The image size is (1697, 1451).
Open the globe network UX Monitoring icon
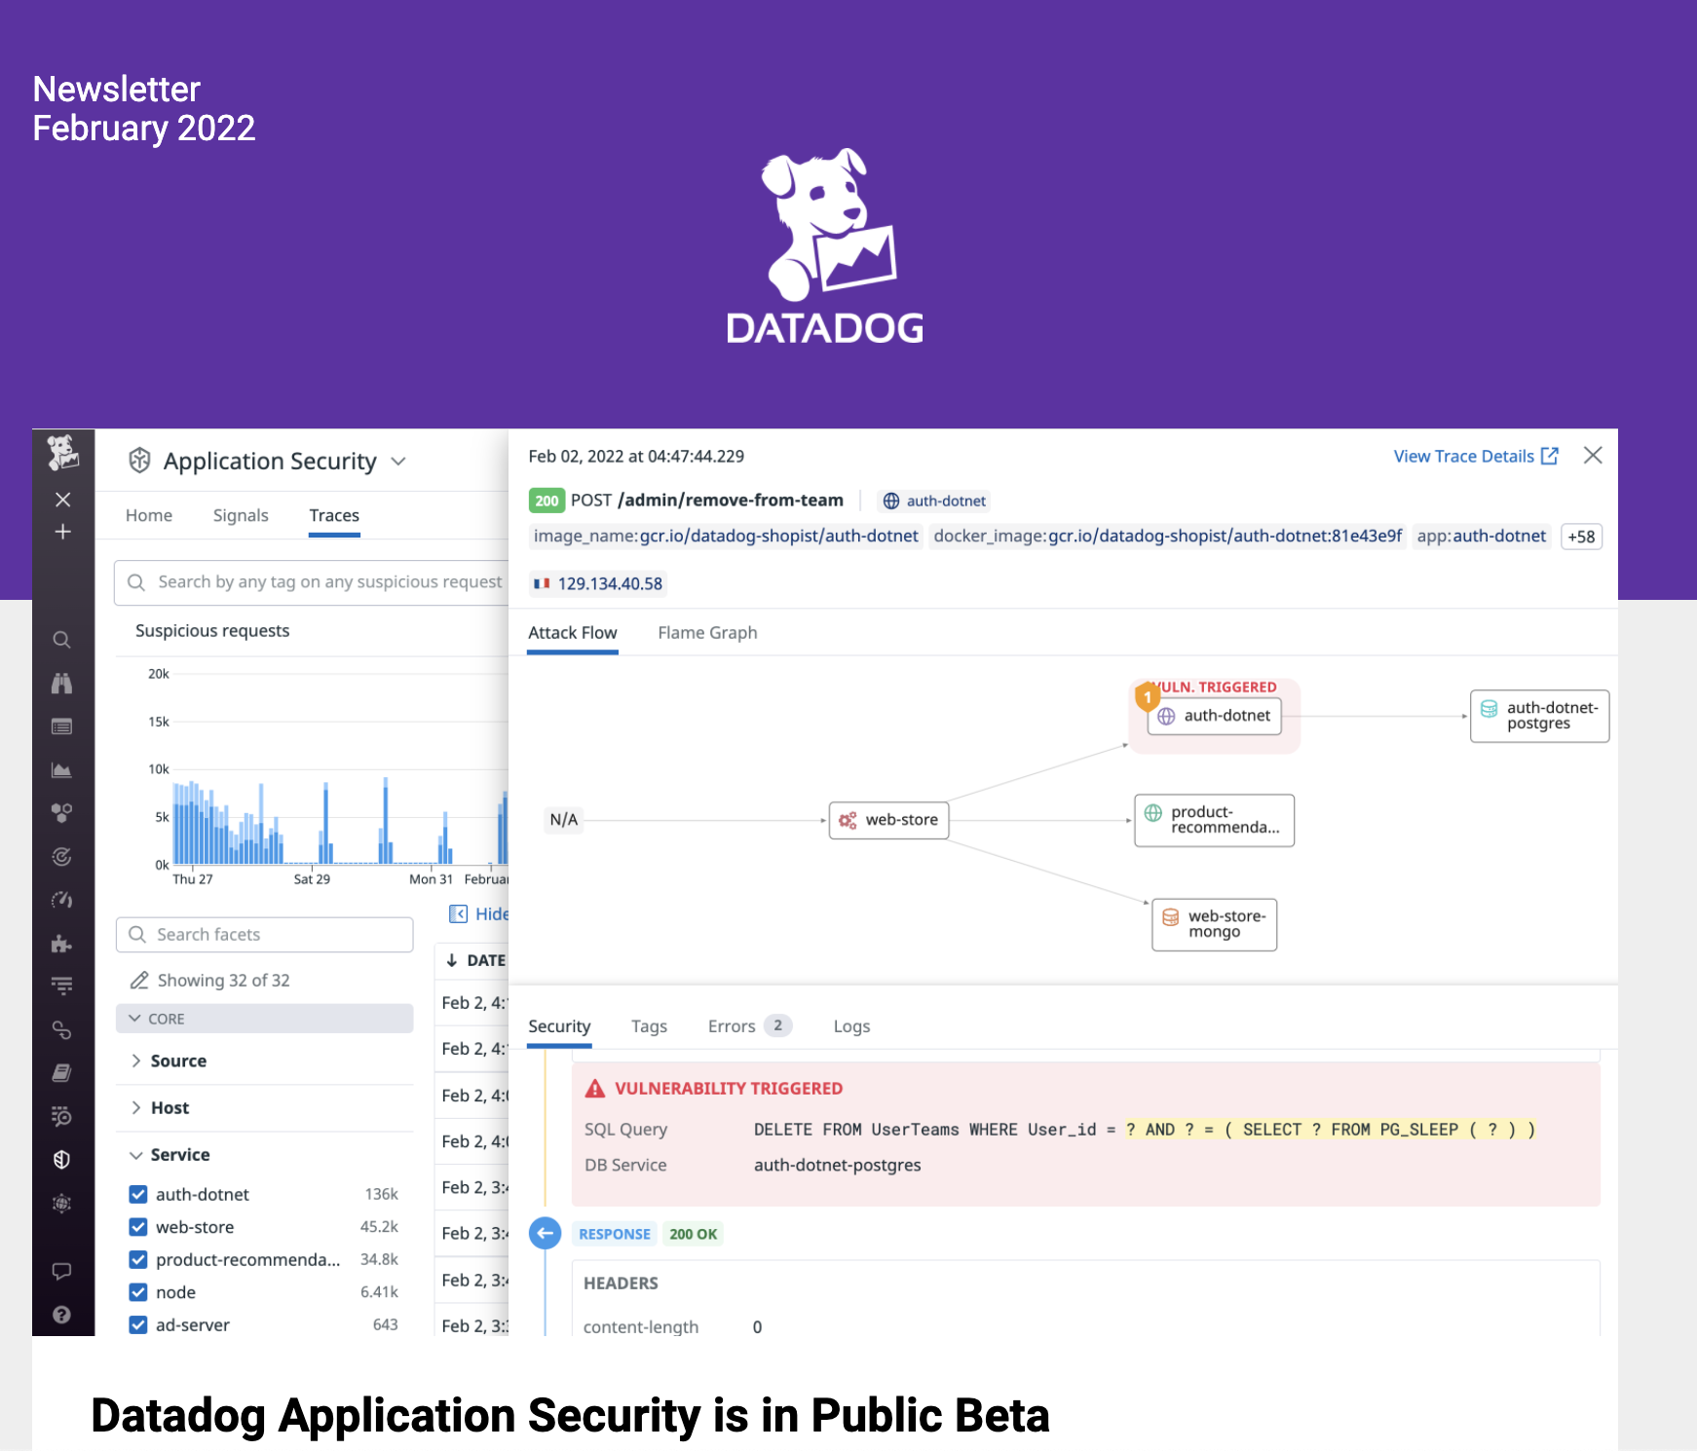tap(61, 1204)
